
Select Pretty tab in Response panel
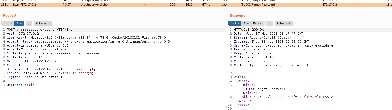coord(235,23)
